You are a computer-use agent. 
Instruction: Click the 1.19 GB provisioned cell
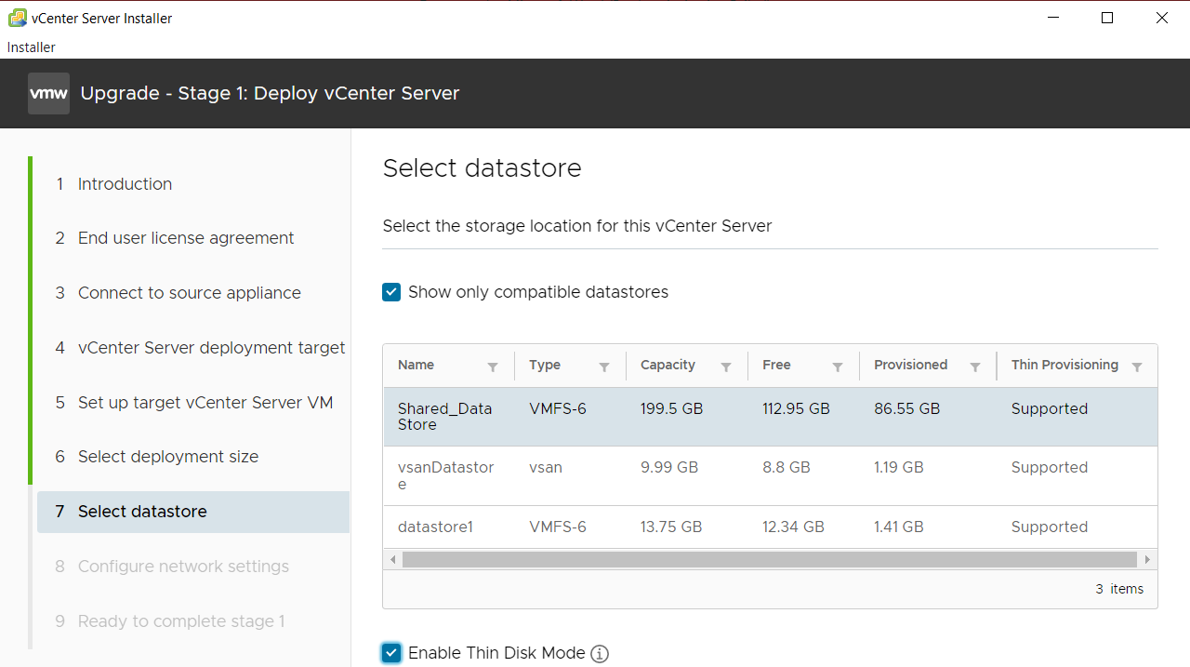899,467
